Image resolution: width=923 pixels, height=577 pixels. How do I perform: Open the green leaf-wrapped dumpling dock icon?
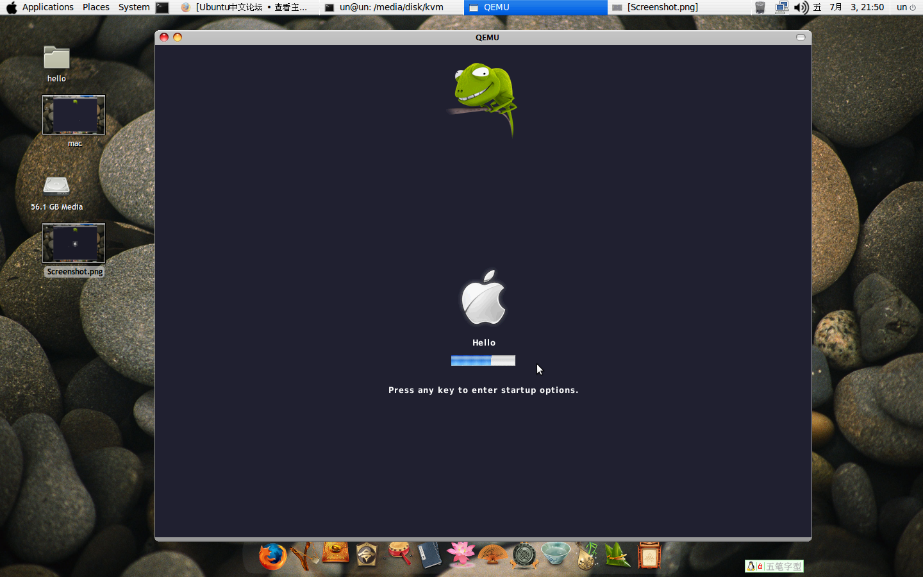(618, 555)
